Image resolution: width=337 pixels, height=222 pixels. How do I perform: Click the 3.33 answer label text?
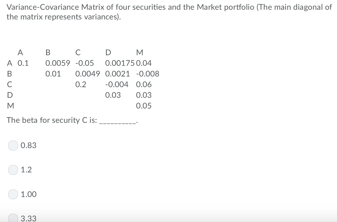pyautogui.click(x=29, y=218)
